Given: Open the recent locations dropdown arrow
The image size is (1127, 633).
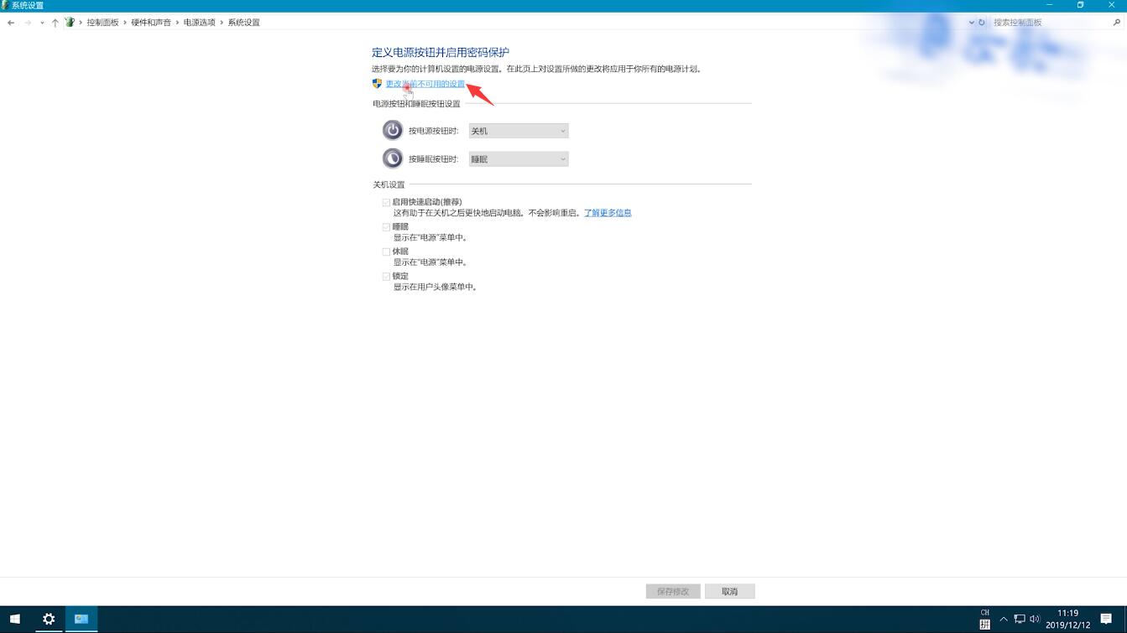Looking at the screenshot, I should pos(42,23).
